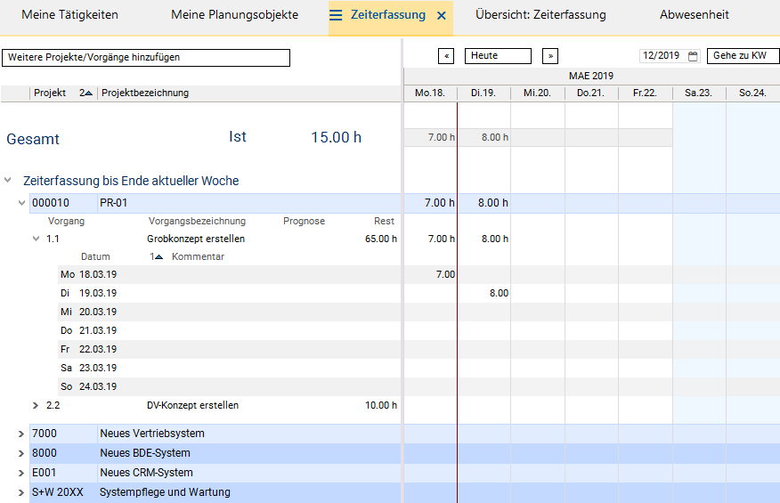Go to next week with the » button
Viewport: 780px width, 503px height.
click(550, 56)
